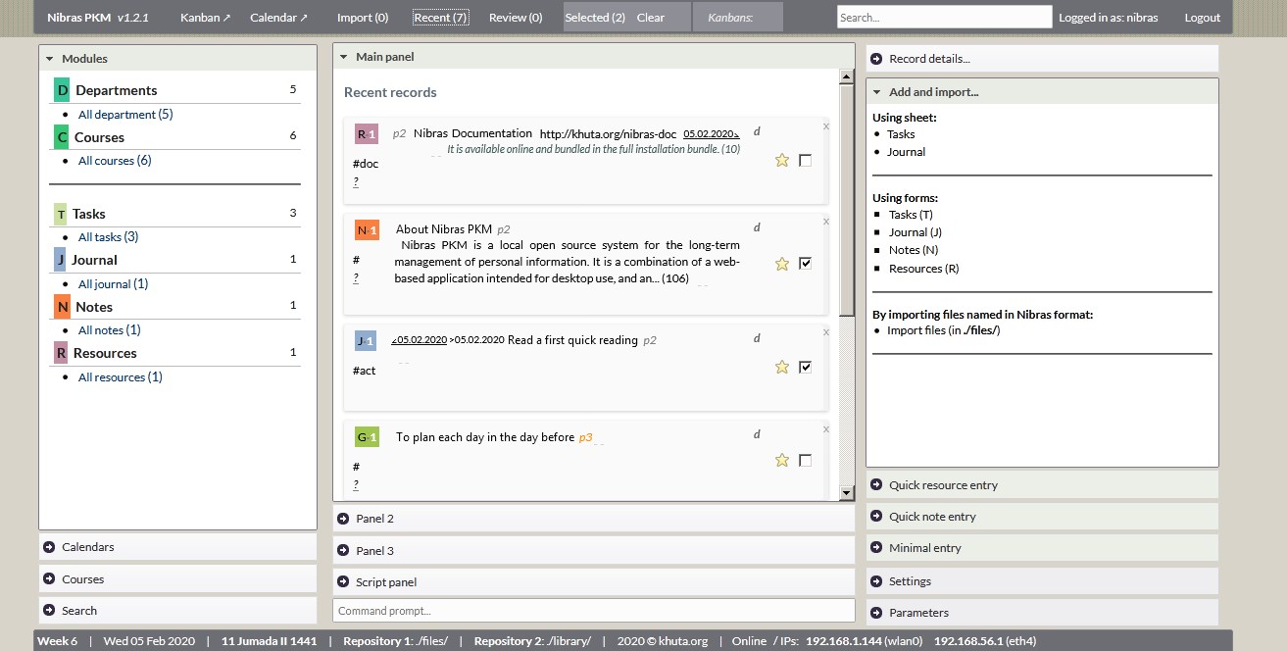Uncheck the Read a first quick reading checkbox

coord(806,367)
